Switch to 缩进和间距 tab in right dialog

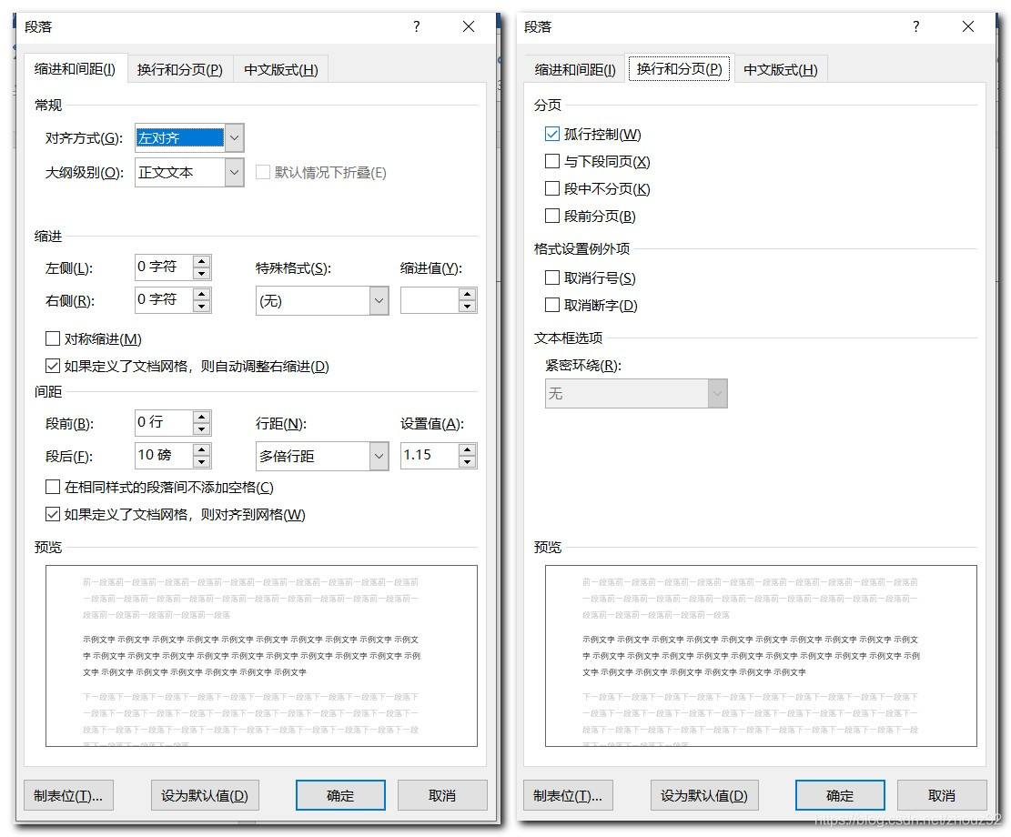[x=575, y=70]
